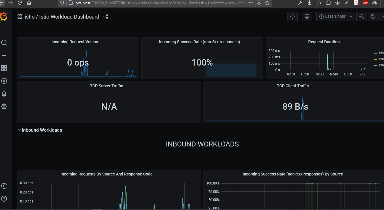Click the 100% success rate value
384x210 pixels.
coord(202,63)
